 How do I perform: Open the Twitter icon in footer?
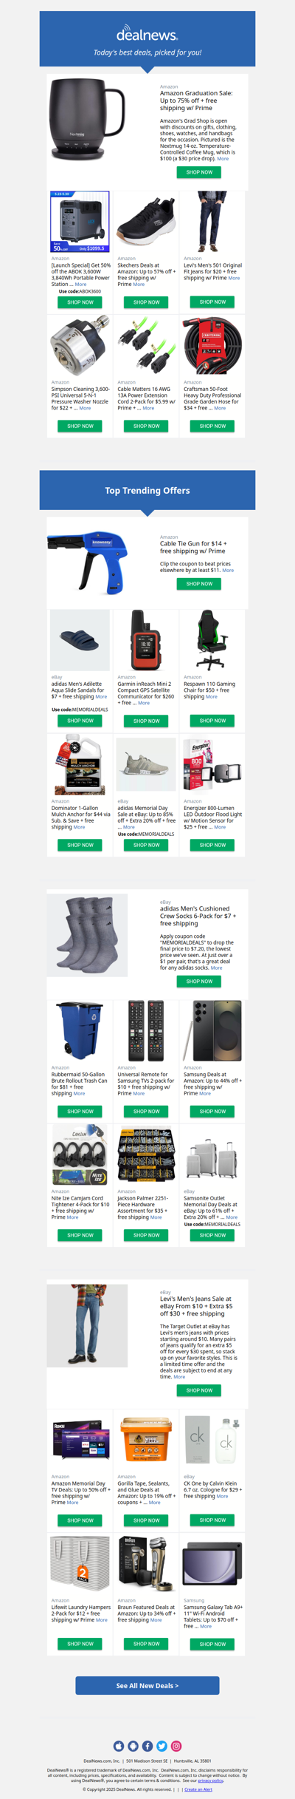click(162, 1746)
